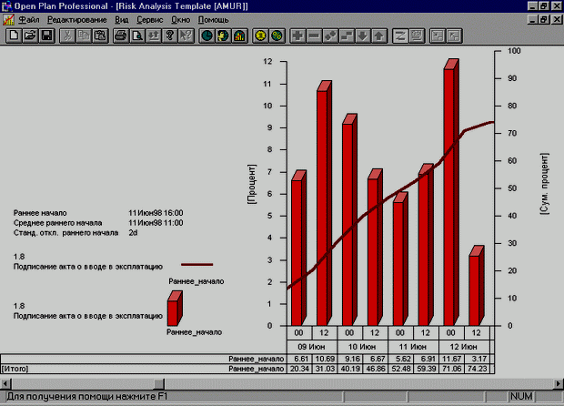Click the application icon in the menu bar
This screenshot has height=406, width=564.
click(x=8, y=19)
